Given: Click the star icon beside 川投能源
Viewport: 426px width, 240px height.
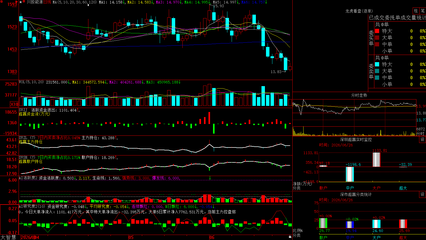Looking at the screenshot, I should tap(21, 2).
